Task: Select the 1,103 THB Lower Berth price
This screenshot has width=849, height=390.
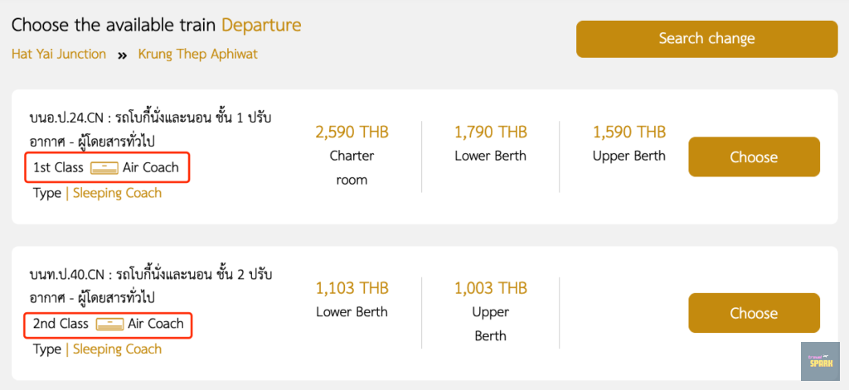Action: (352, 289)
